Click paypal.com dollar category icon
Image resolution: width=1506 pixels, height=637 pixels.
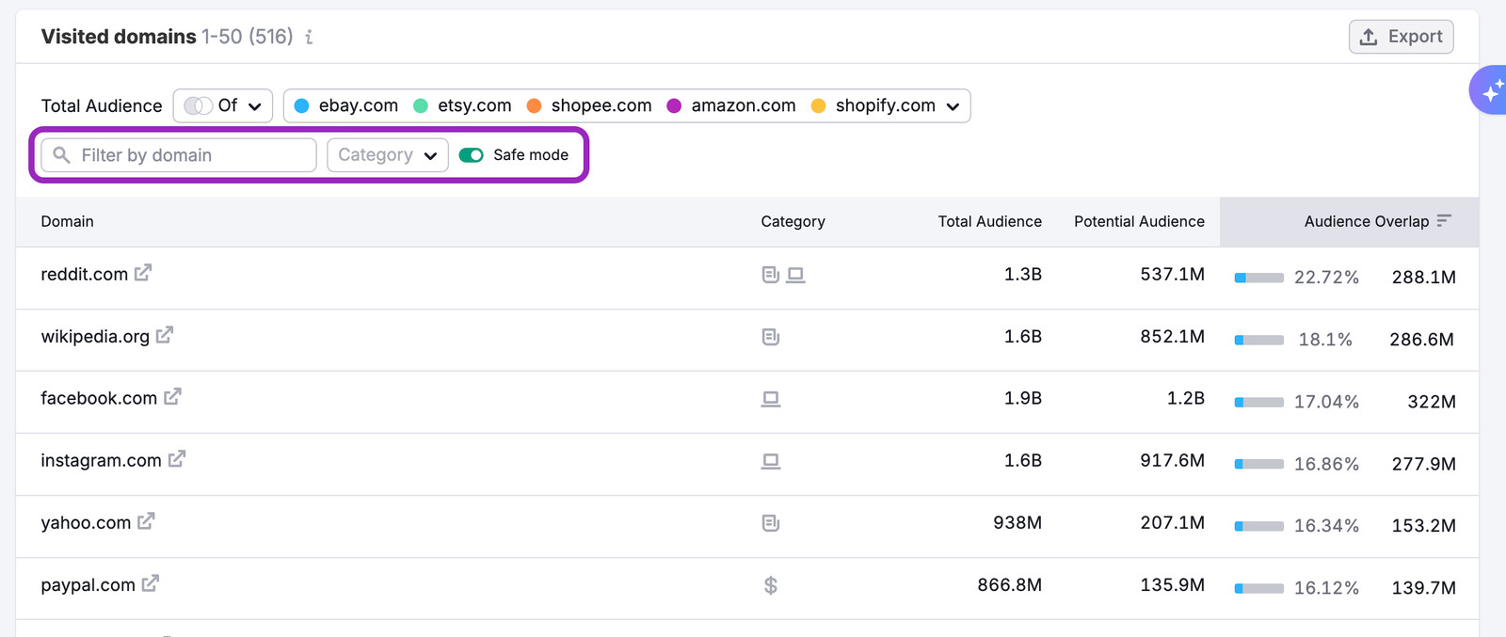[x=771, y=585]
